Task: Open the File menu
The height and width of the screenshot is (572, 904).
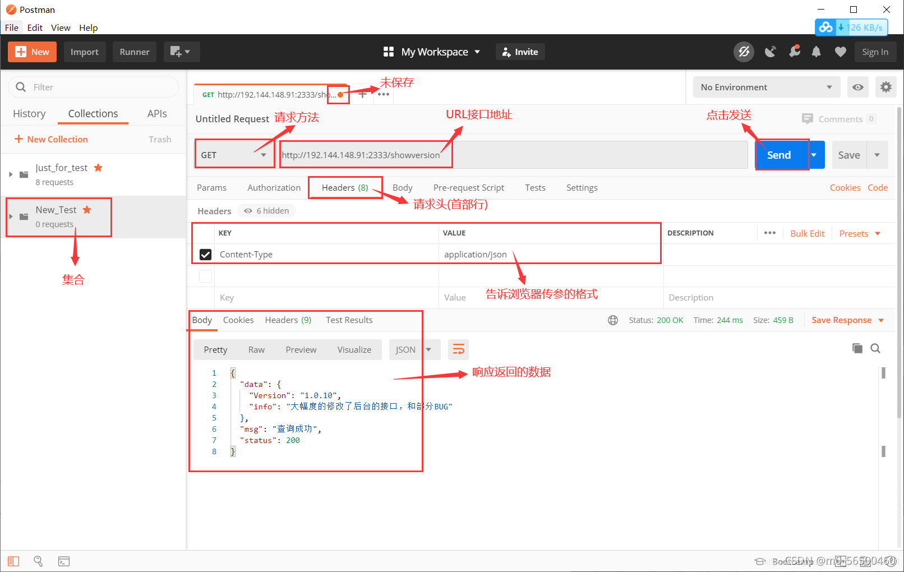Action: point(12,27)
